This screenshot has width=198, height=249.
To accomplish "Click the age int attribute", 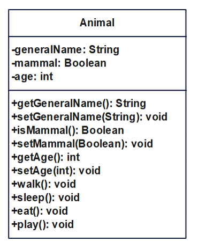I will click(32, 77).
